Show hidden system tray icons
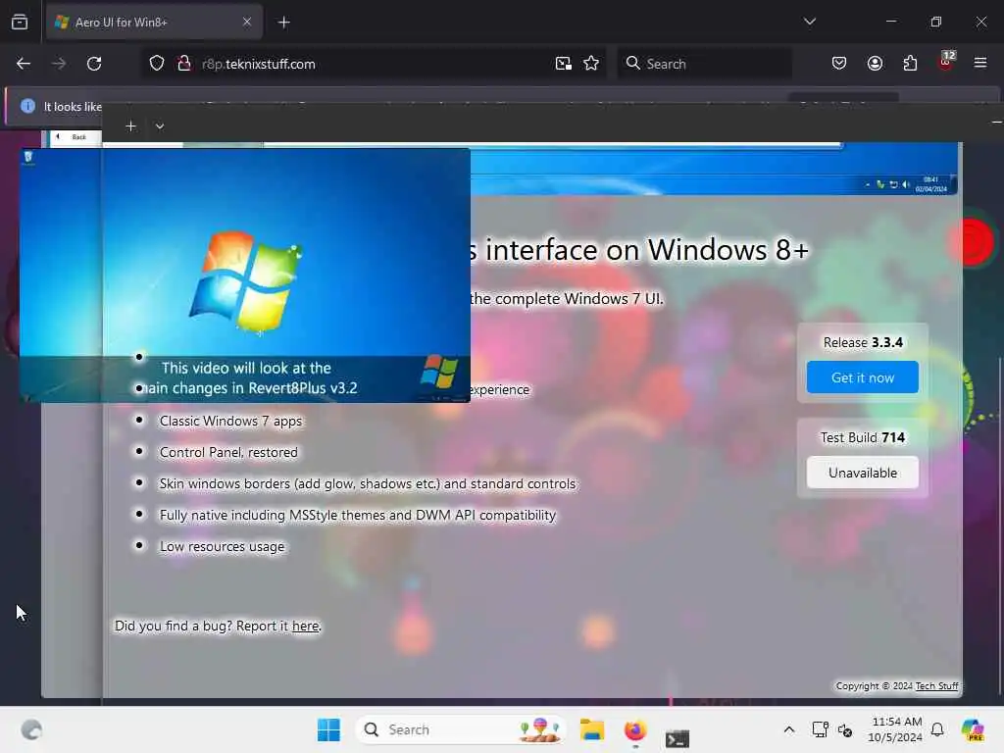1004x753 pixels. (x=789, y=729)
